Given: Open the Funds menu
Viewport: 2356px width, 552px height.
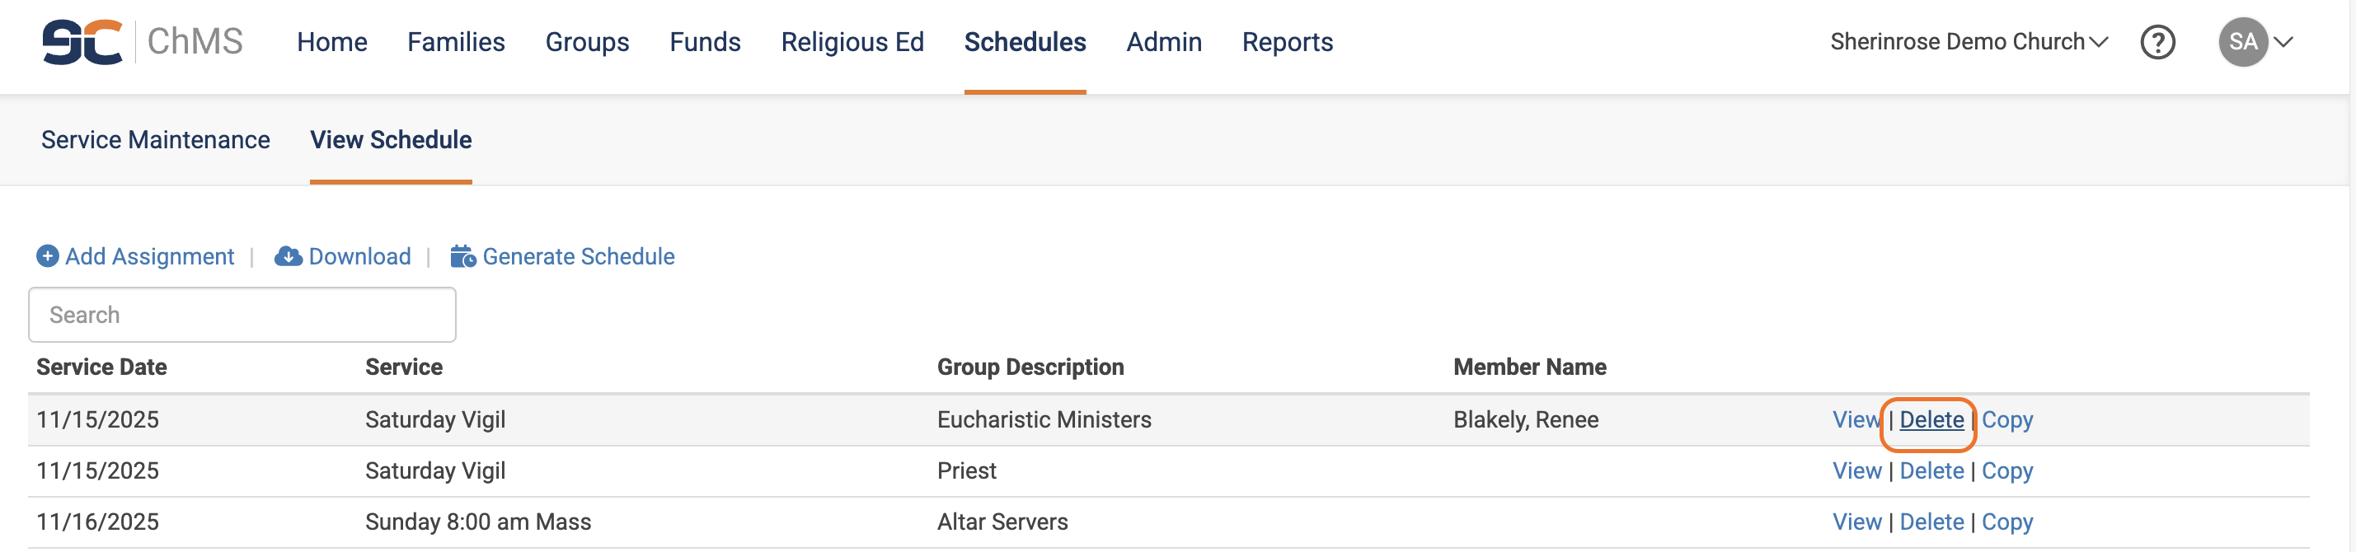Looking at the screenshot, I should tap(704, 42).
